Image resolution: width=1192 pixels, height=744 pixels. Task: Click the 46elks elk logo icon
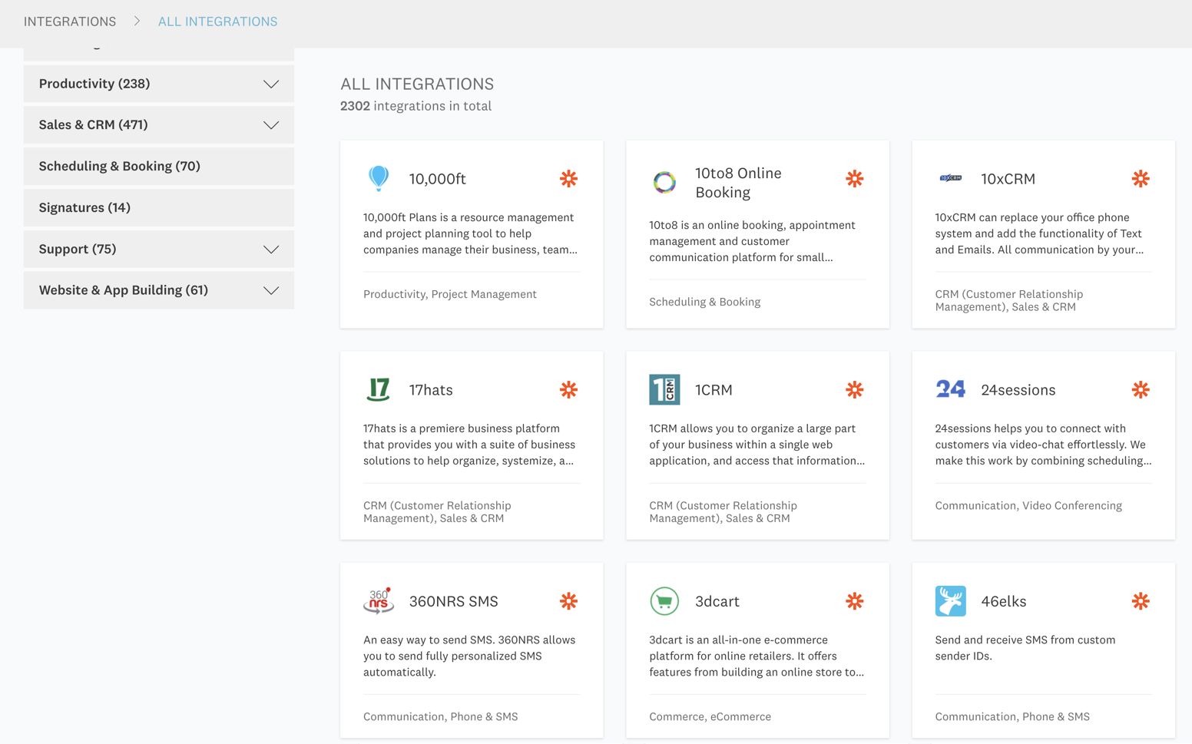coord(951,601)
